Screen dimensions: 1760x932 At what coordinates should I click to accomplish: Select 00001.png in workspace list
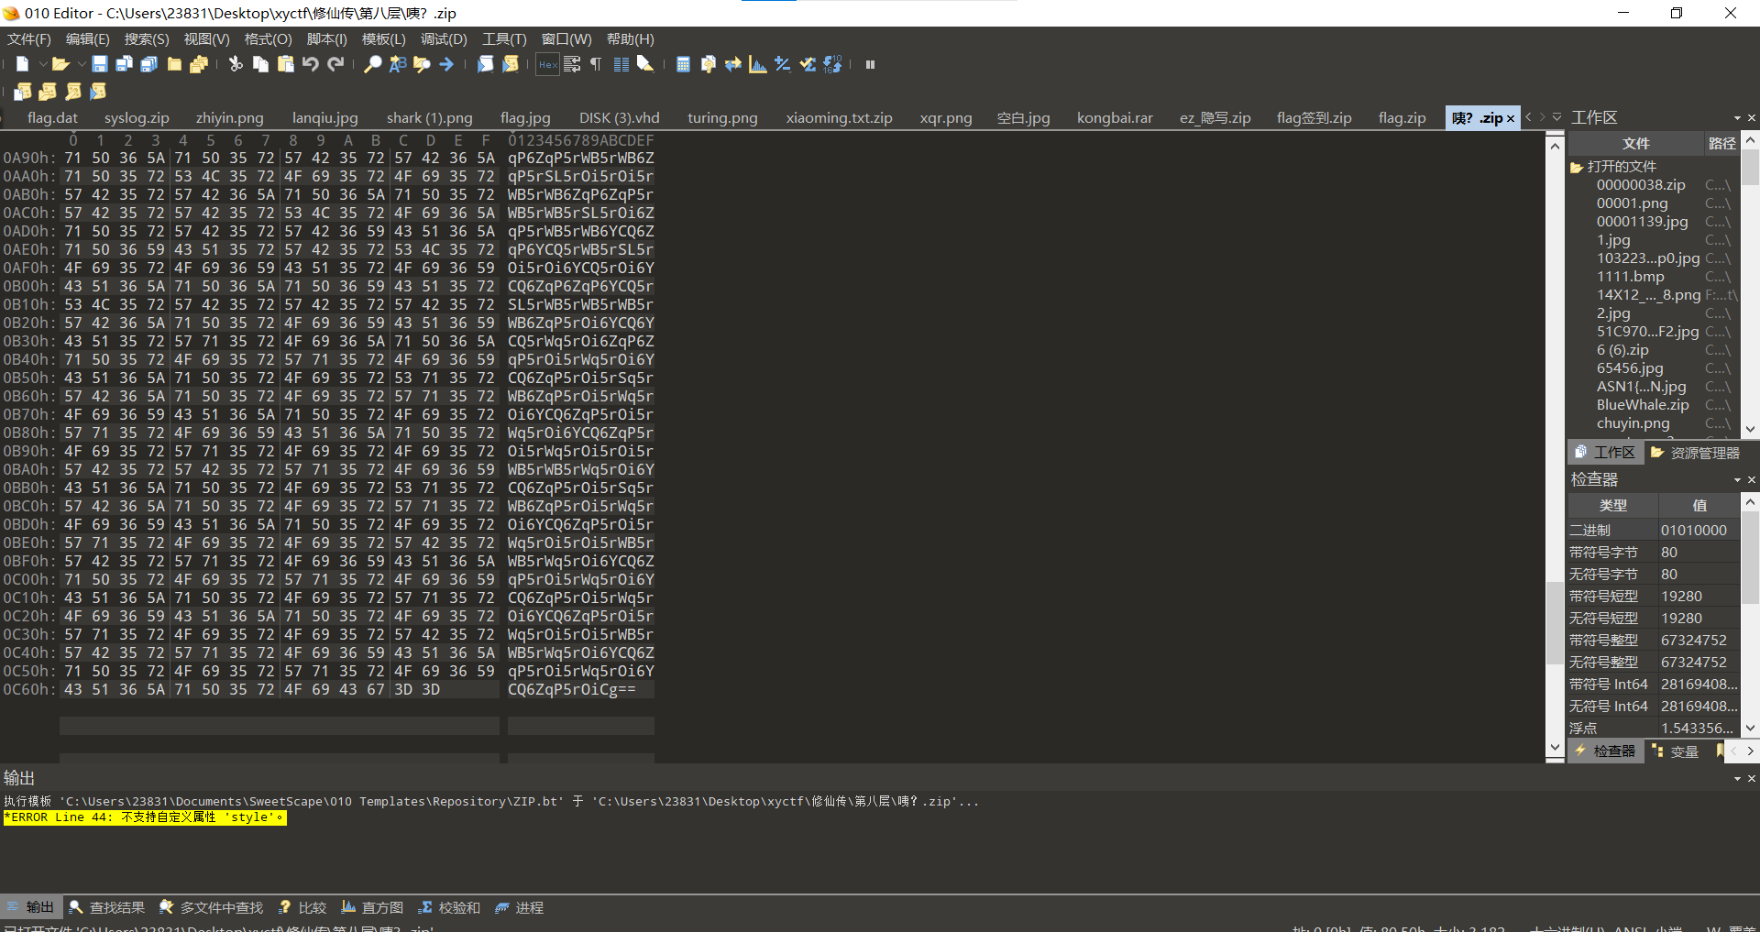[x=1632, y=203]
